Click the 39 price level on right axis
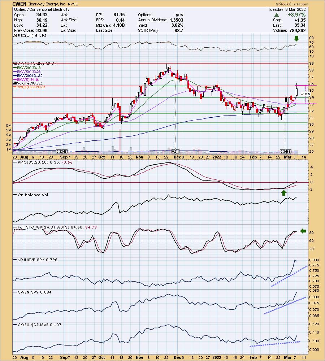 click(x=311, y=63)
